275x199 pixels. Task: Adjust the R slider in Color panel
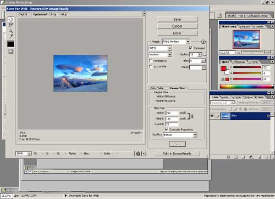[247, 67]
